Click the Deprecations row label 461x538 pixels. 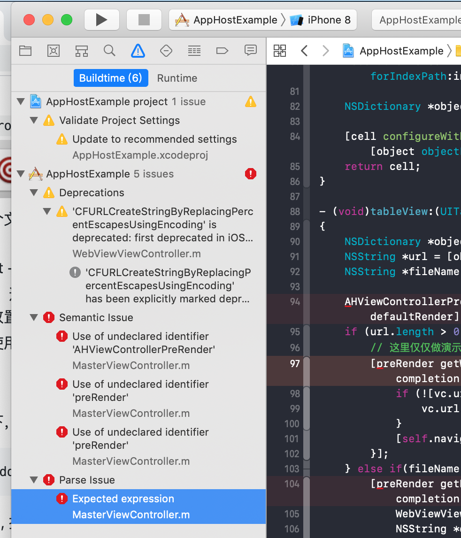point(92,193)
